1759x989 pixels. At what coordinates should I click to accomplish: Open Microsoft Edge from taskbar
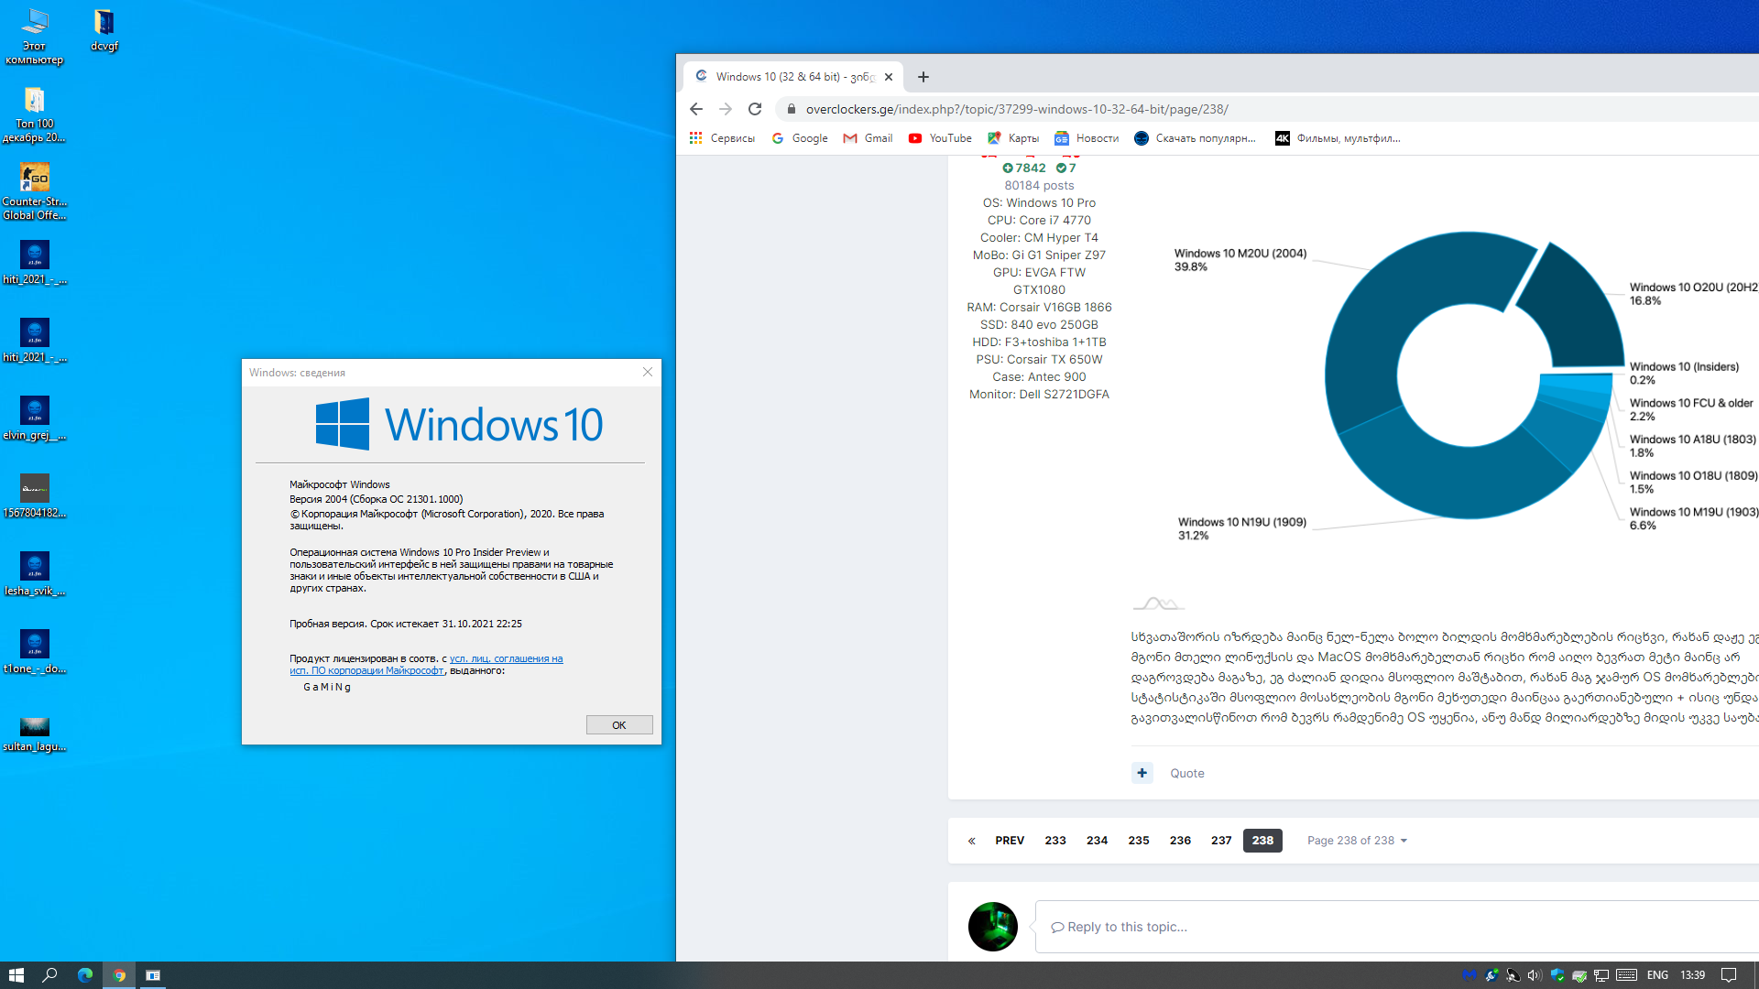coord(84,975)
